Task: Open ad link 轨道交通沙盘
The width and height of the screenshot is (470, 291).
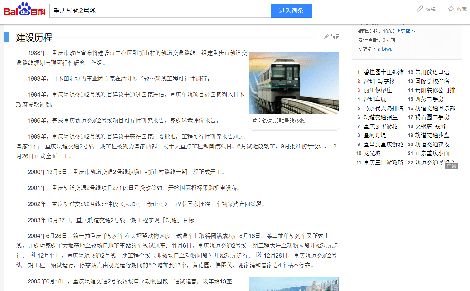Action: [432, 135]
